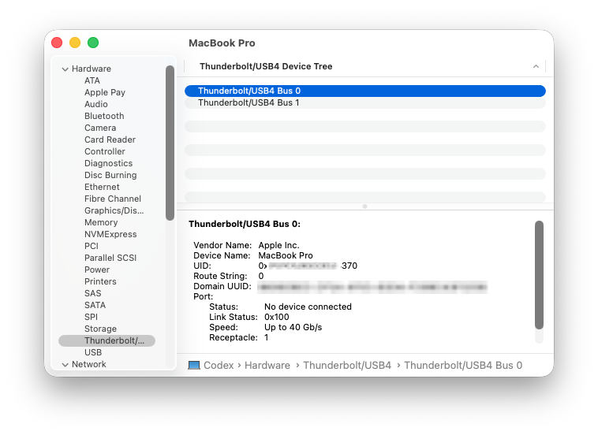
Task: Click the split divider handle between panes
Action: (364, 206)
